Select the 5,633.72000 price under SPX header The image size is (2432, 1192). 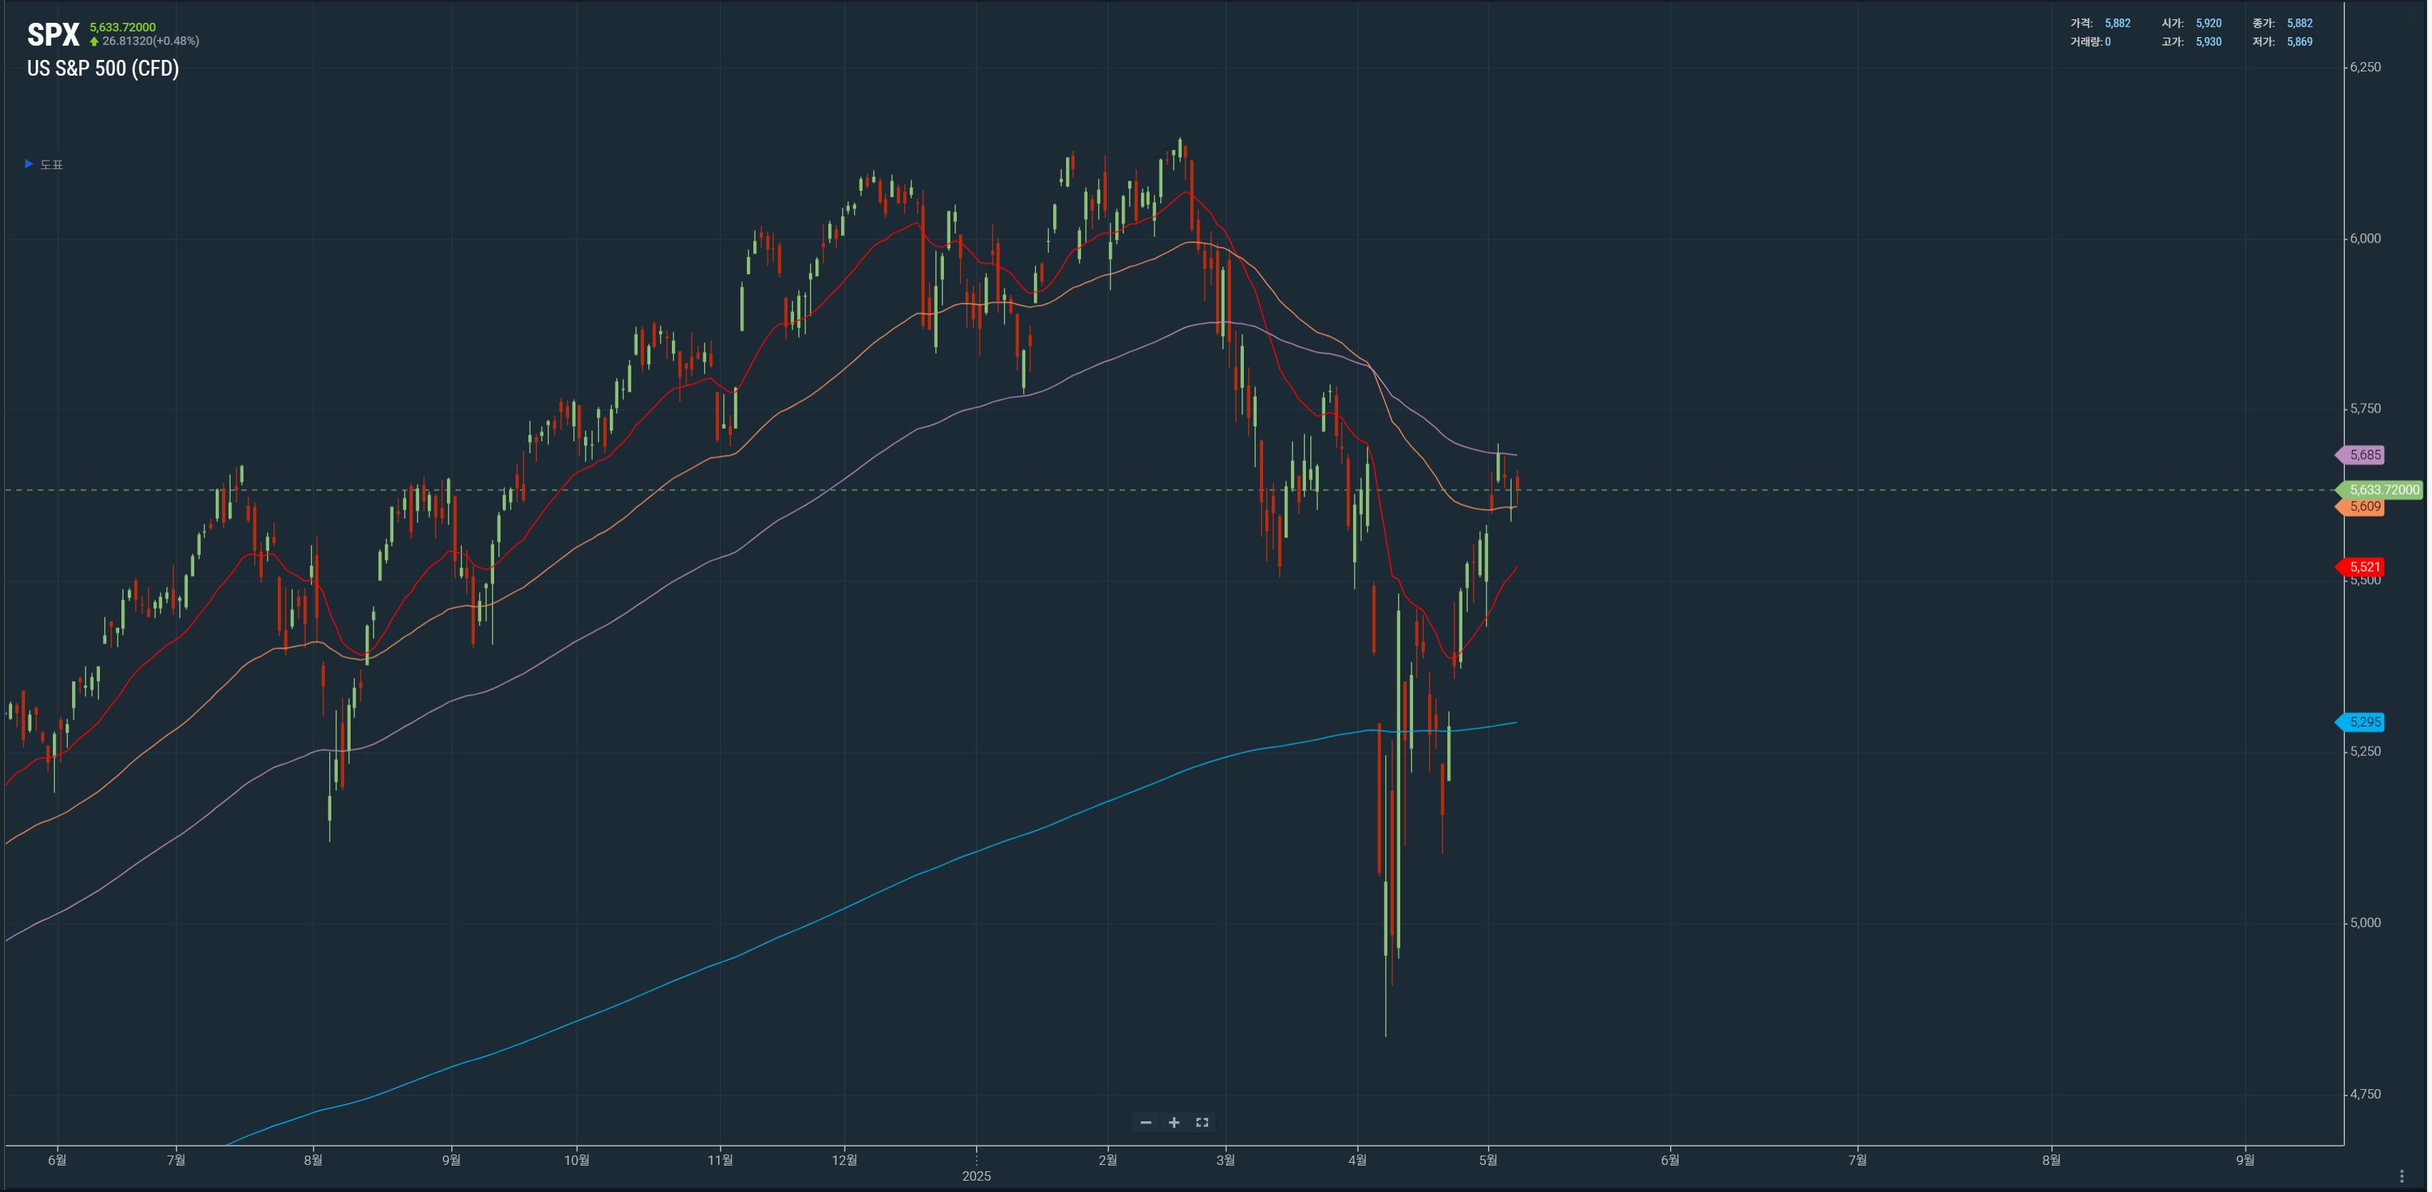coord(123,27)
